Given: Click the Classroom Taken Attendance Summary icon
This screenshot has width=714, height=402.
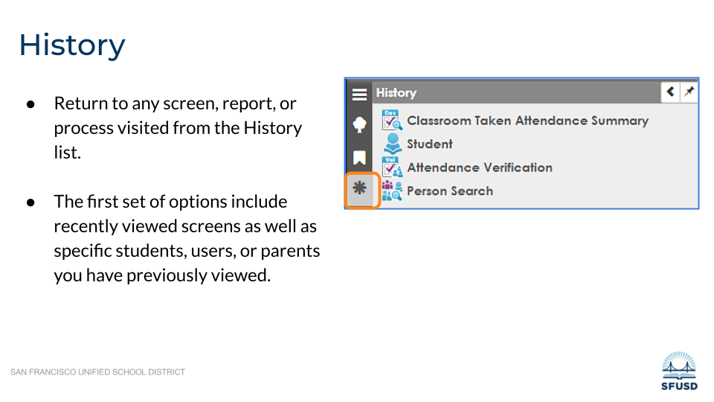Looking at the screenshot, I should tap(391, 121).
